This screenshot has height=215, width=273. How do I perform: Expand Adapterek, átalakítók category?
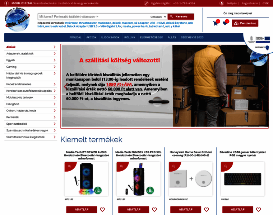55,53
